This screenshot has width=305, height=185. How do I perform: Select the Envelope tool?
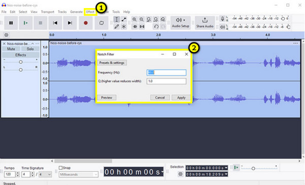[124, 19]
